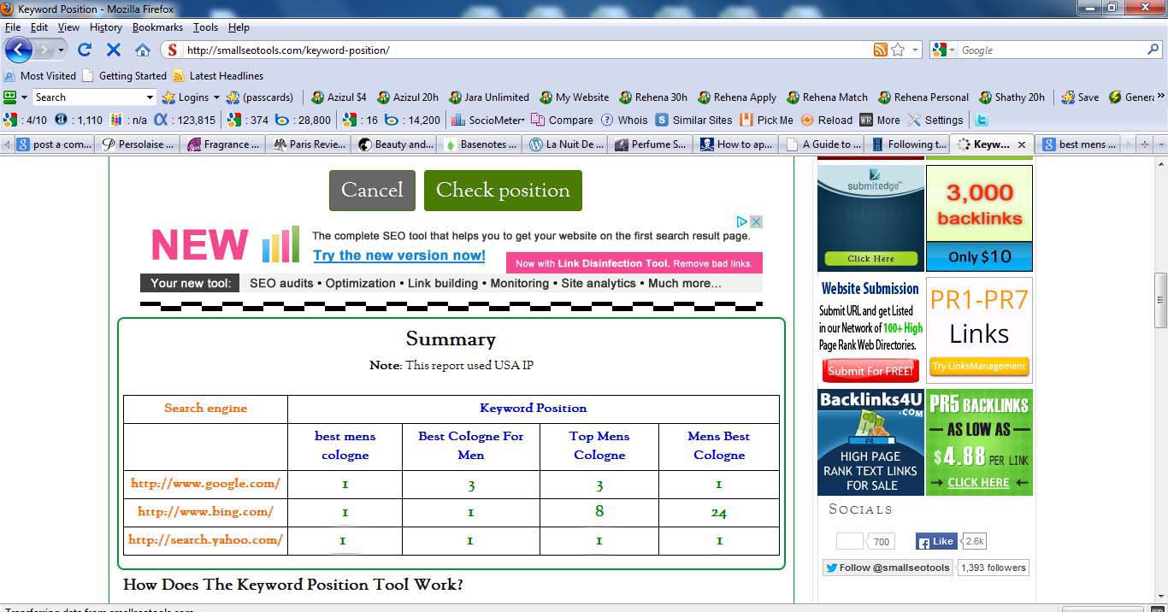The height and width of the screenshot is (612, 1168).
Task: Open Logins in the password toolbar
Action: tap(186, 97)
